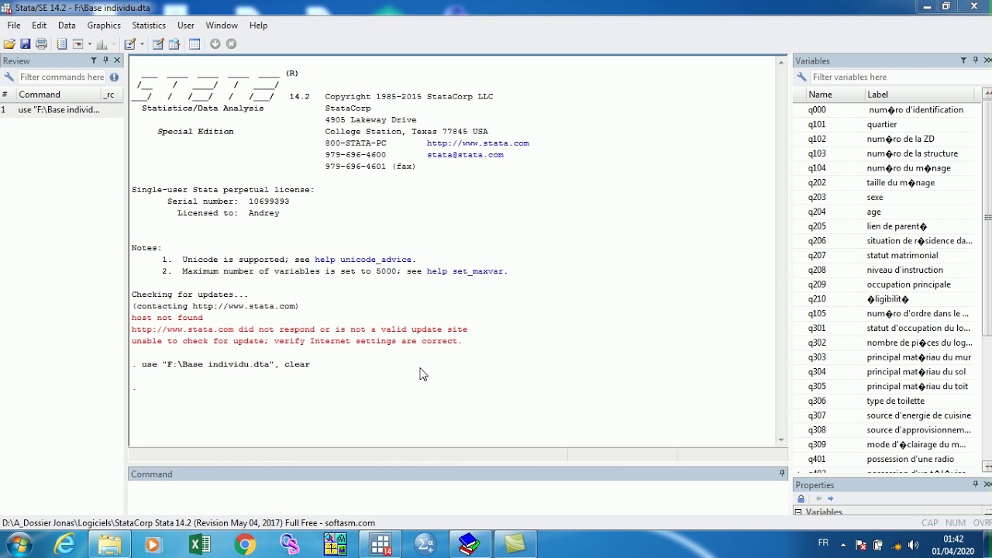Click the blue info icon in Review
The height and width of the screenshot is (558, 992).
pos(115,77)
